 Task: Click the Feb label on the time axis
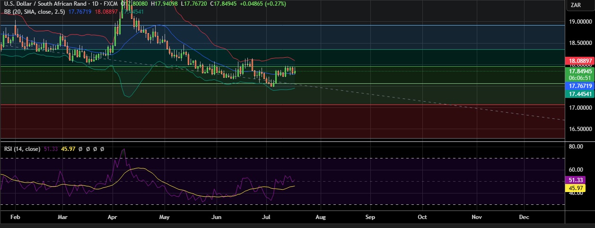tap(15, 217)
